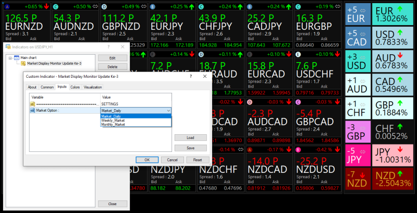Select the Inputs tab
Screen dimensions: 417x213
[62, 87]
